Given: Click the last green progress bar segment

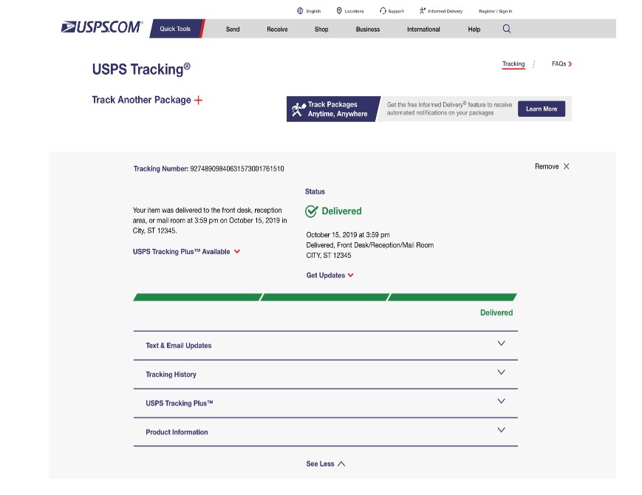Looking at the screenshot, I should [x=452, y=297].
